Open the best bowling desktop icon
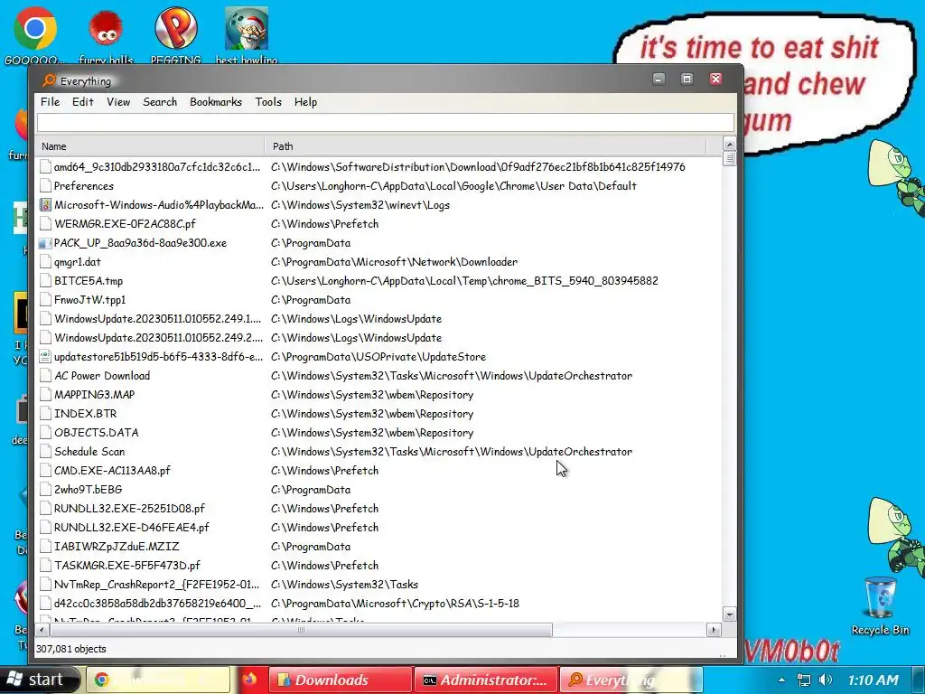The image size is (925, 694). click(247, 35)
